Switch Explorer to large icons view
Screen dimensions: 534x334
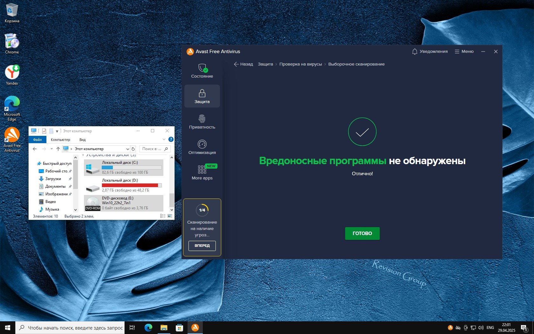pyautogui.click(x=170, y=216)
